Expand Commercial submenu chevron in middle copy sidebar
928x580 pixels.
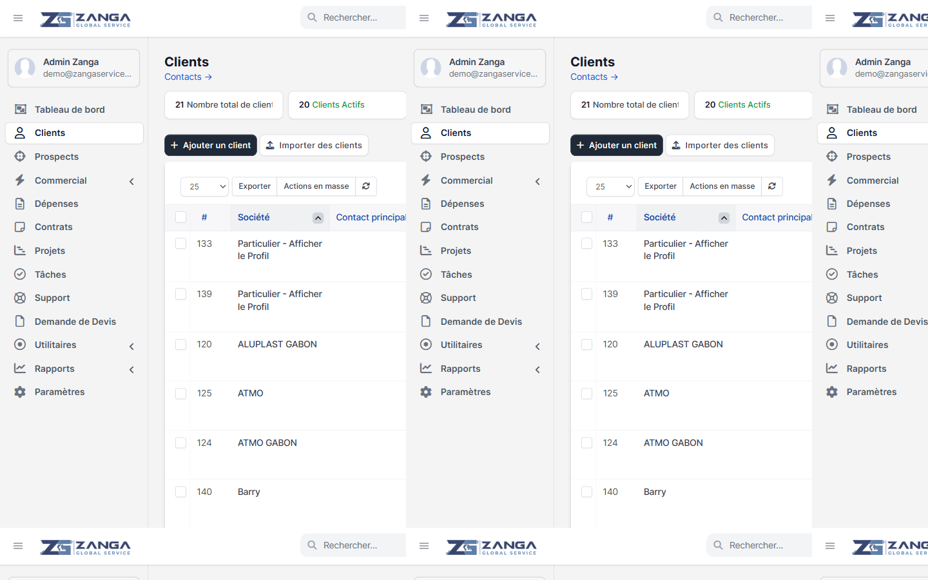(537, 182)
